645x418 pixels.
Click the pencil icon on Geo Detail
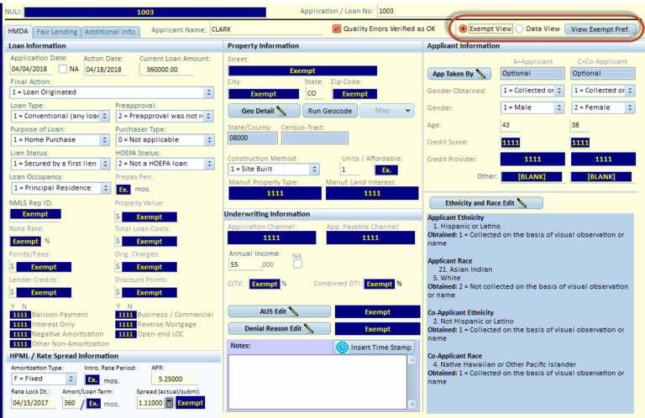[x=281, y=110]
